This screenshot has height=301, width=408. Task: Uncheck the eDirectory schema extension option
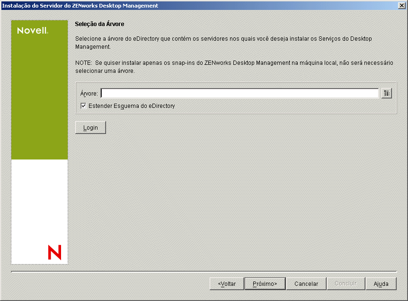click(83, 106)
